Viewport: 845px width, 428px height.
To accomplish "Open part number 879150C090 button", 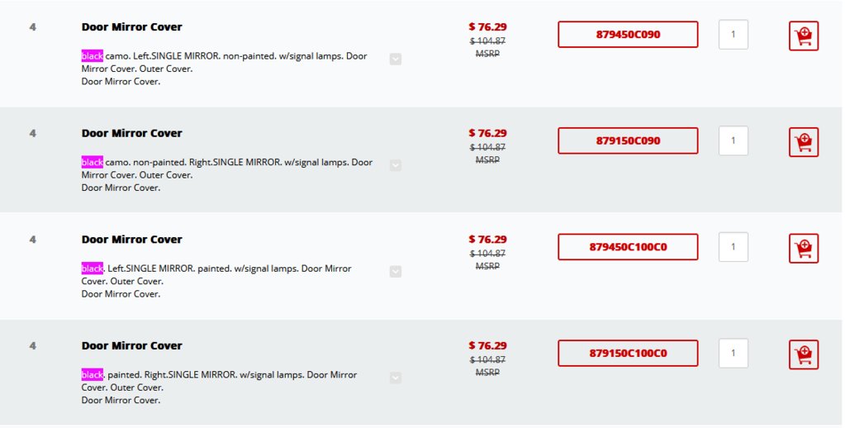I will (x=628, y=140).
